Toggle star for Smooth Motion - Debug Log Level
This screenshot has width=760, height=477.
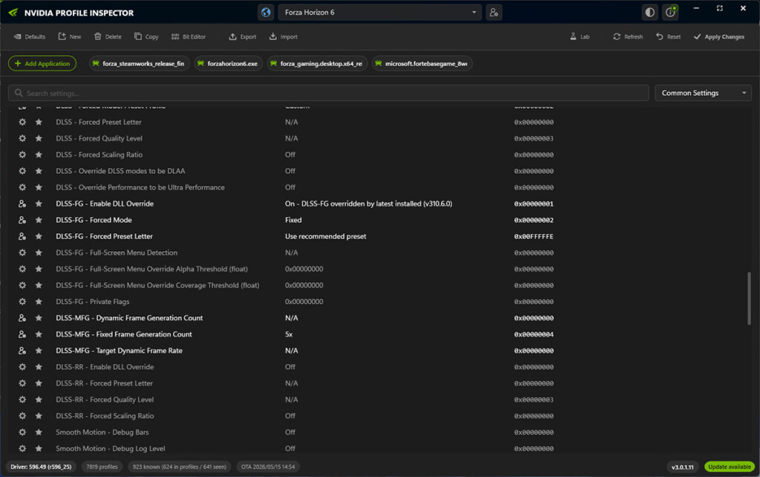click(39, 449)
